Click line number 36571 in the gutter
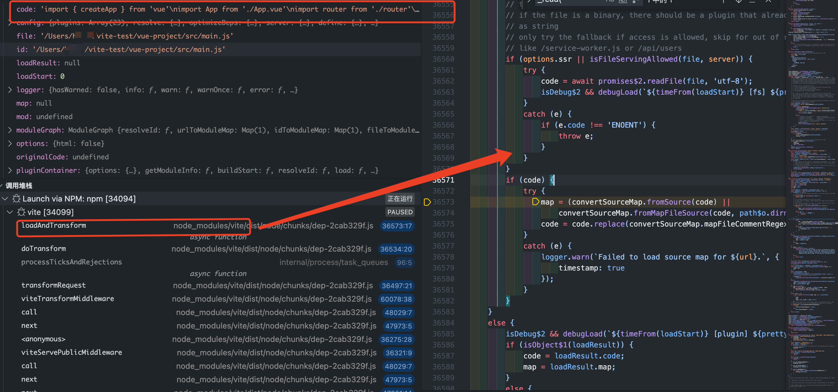 443,180
